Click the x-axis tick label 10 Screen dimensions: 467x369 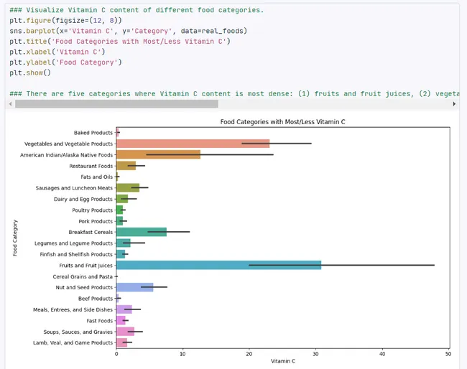(182, 354)
